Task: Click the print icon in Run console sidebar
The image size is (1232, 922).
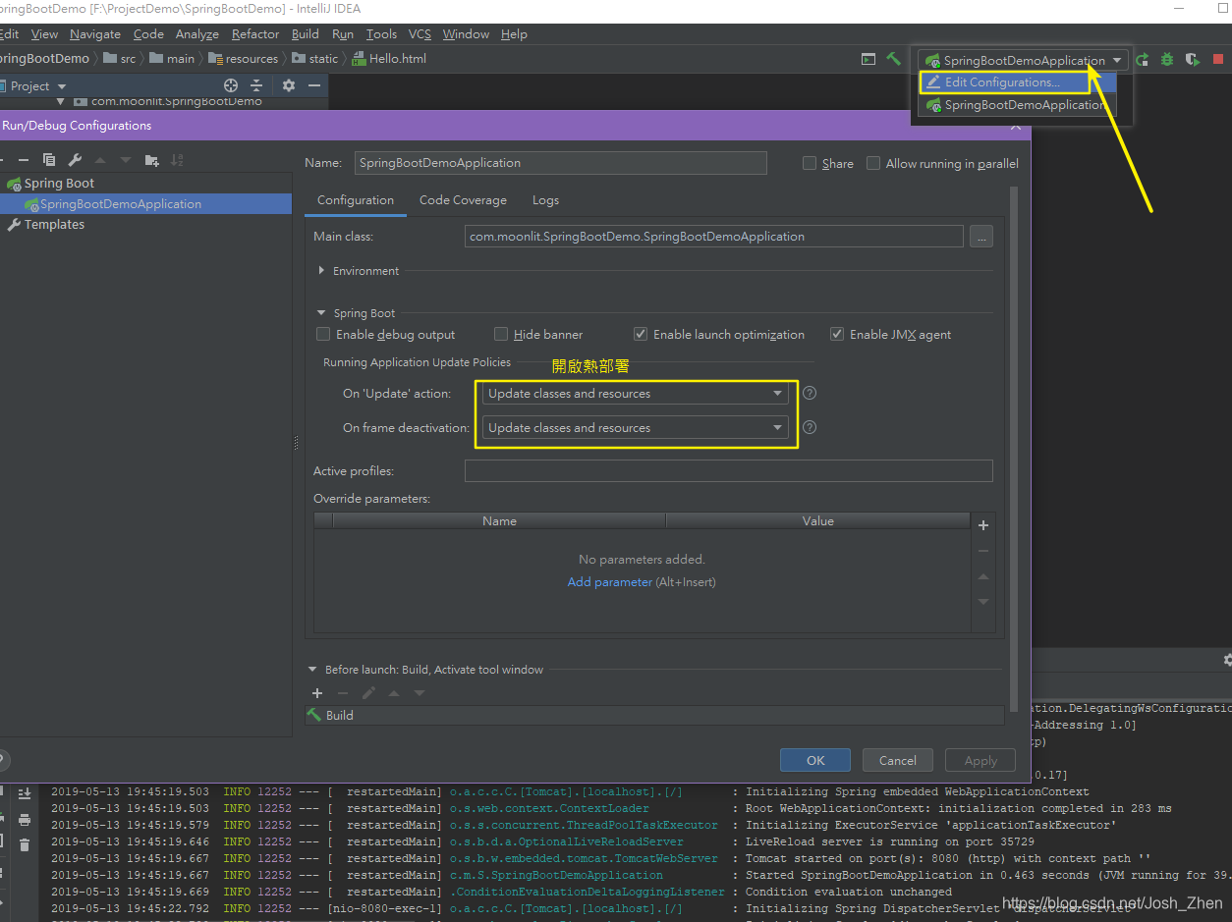Action: click(25, 819)
